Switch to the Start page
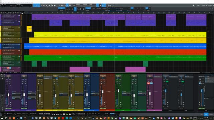This screenshot has height=120, width=214. point(198,5)
